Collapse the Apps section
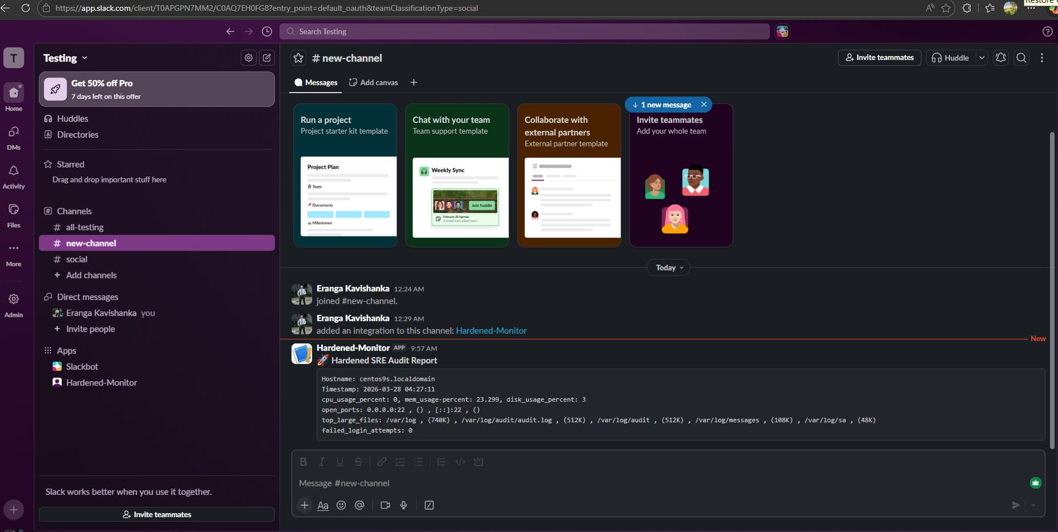Screen dimensions: 1058x532 tap(66, 350)
